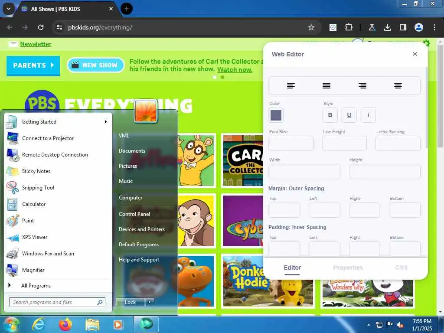Show hidden tray icons arrow

[369, 325]
